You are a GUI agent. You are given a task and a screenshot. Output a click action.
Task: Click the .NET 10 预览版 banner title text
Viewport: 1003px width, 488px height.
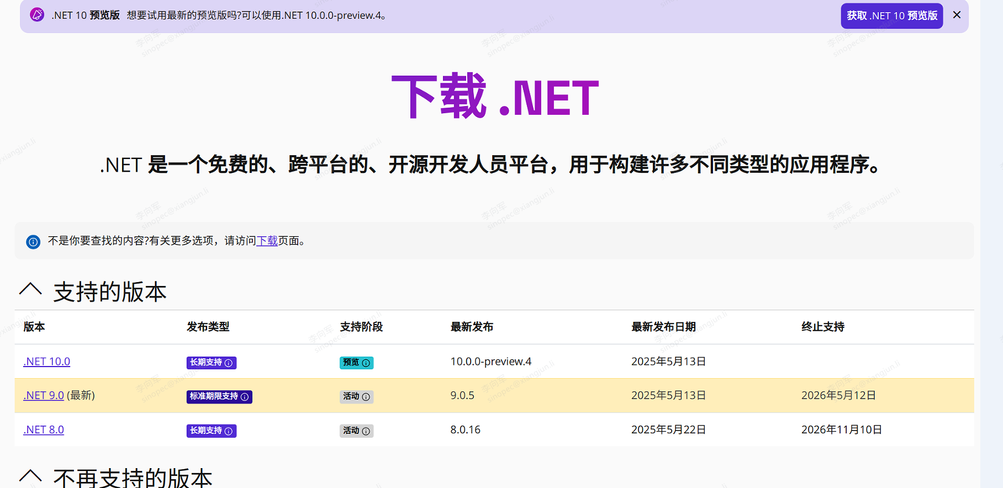point(86,15)
